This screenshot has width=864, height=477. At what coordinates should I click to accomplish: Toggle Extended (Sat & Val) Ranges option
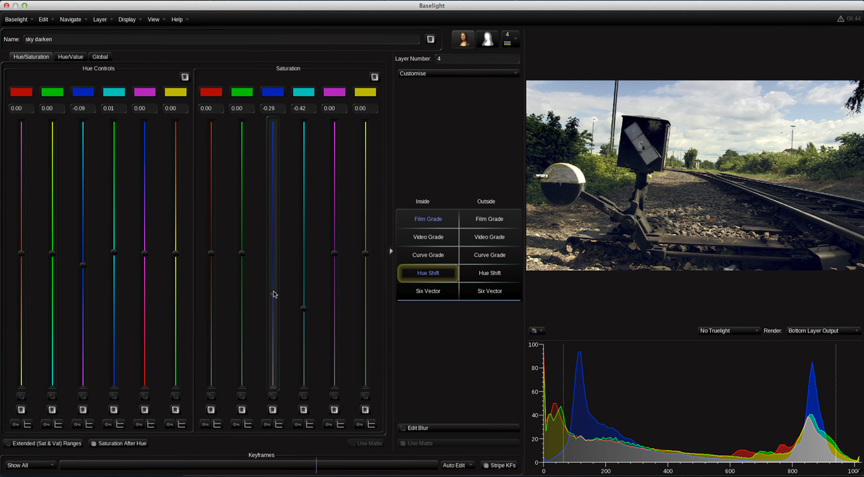coord(43,443)
